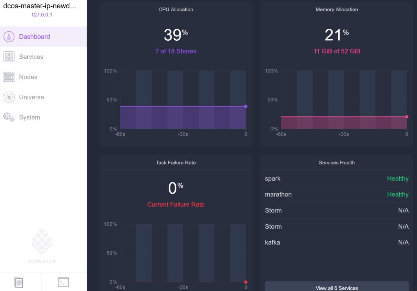Click the pink Memory Allocation graph endpoint
The height and width of the screenshot is (291, 417).
coord(407,117)
